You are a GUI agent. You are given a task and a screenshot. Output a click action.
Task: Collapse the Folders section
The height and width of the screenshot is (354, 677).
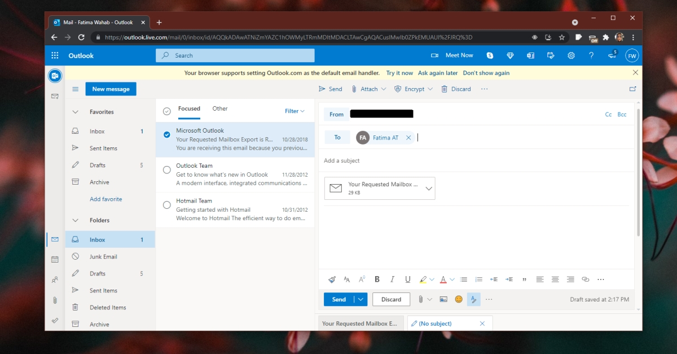pos(75,220)
